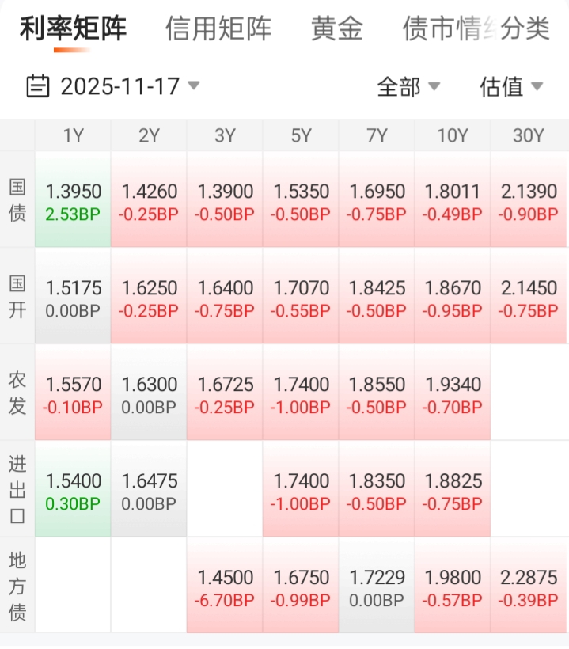This screenshot has width=569, height=649.
Task: Tap the 农发 3Y yield 1.6725
Action: [x=225, y=393]
